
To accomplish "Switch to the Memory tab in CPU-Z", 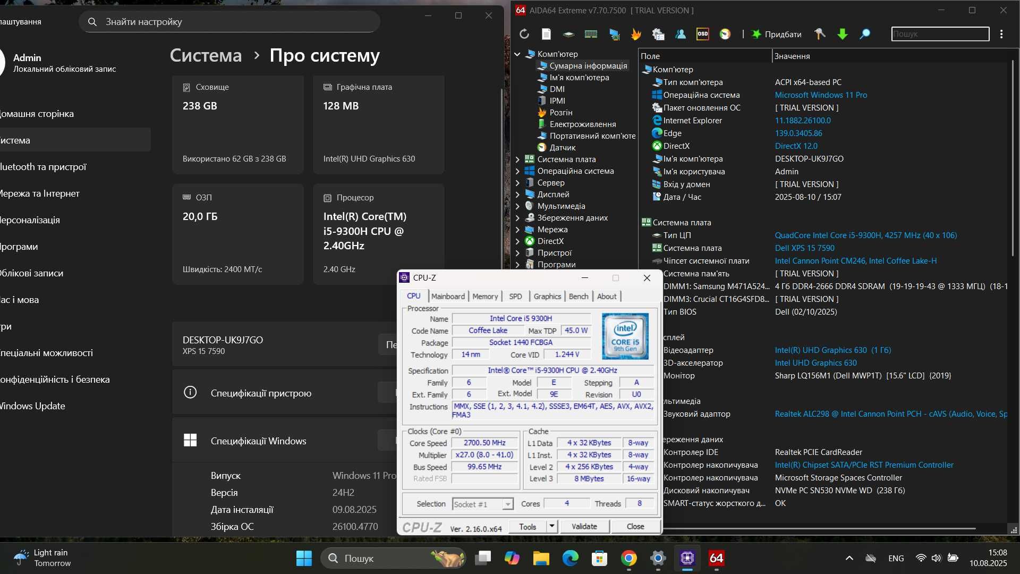I will (485, 296).
